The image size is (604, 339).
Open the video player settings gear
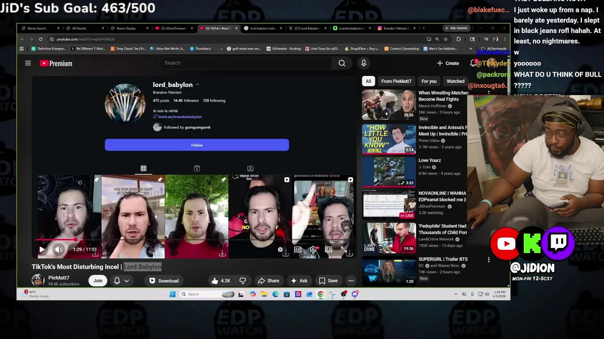pyautogui.click(x=312, y=250)
